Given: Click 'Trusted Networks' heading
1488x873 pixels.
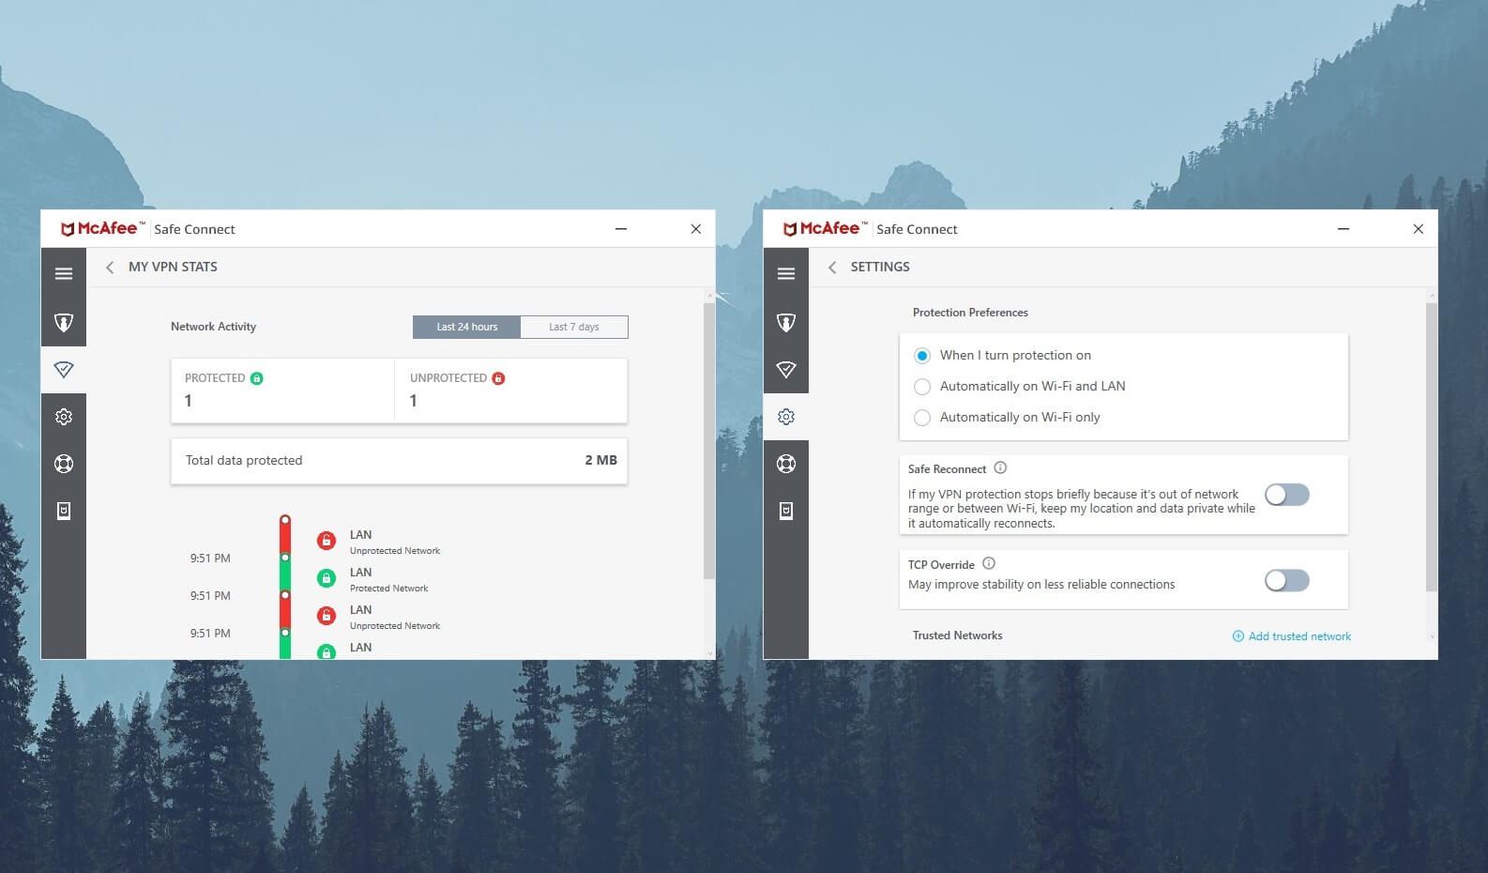Looking at the screenshot, I should [958, 636].
